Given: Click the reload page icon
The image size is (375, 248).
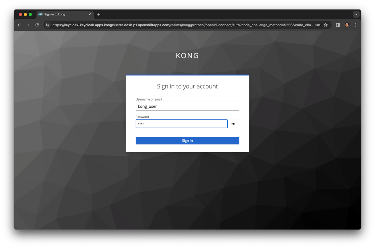Looking at the screenshot, I should pos(37,25).
